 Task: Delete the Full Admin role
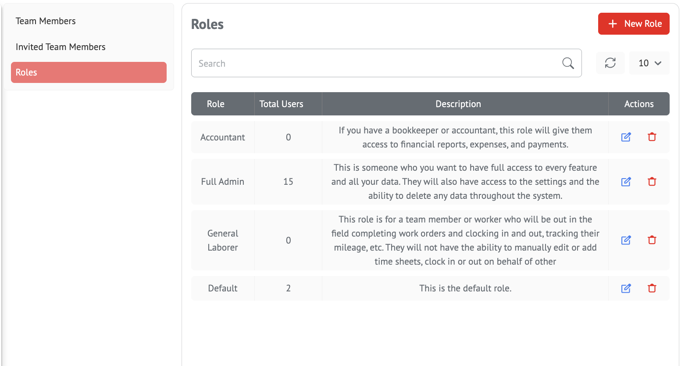[652, 182]
